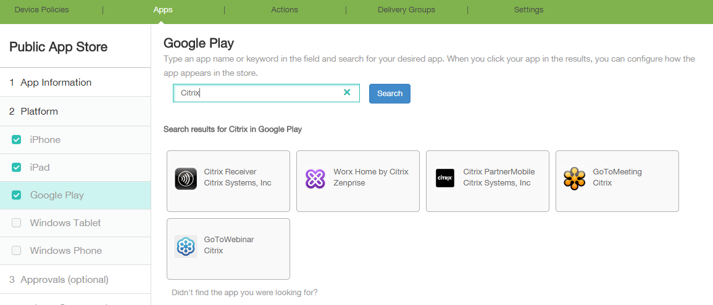Image resolution: width=713 pixels, height=305 pixels.
Task: Select the iPhone platform row label
Action: click(x=45, y=140)
